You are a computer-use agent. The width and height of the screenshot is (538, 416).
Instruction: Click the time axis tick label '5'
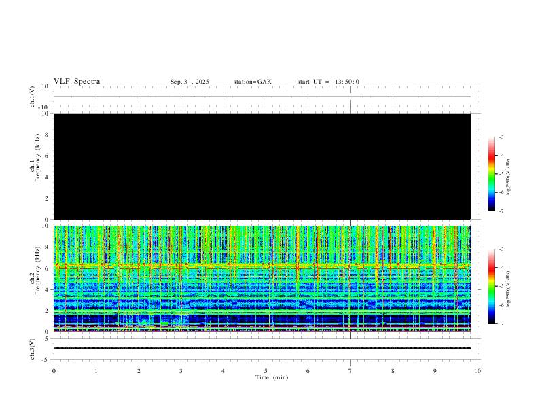pyautogui.click(x=266, y=371)
